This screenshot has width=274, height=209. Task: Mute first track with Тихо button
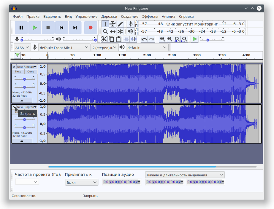tap(18, 71)
